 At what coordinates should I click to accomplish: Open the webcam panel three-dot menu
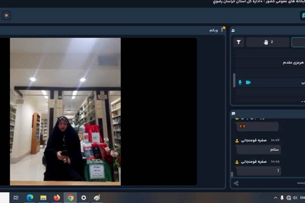(222, 30)
